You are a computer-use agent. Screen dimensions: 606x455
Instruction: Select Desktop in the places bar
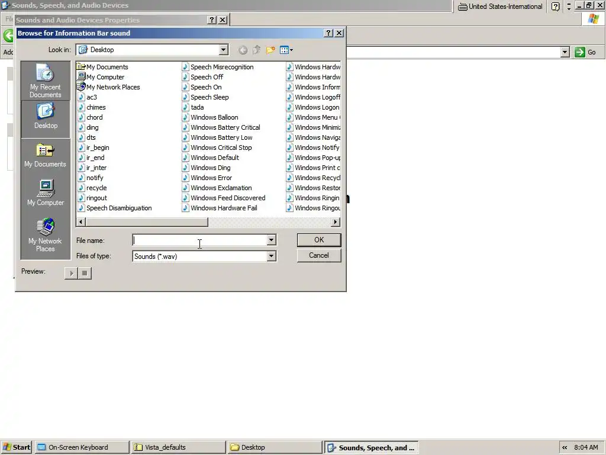click(45, 119)
